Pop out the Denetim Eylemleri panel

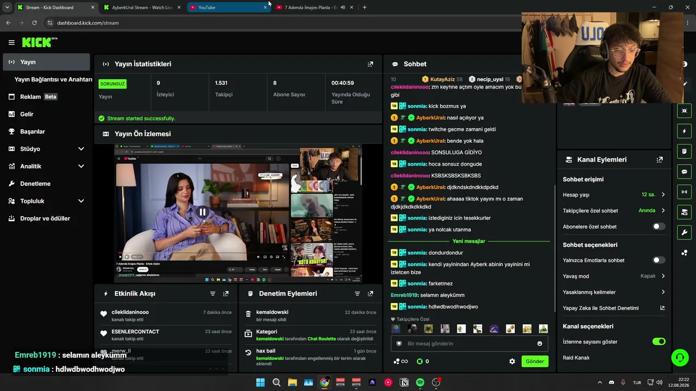370,294
